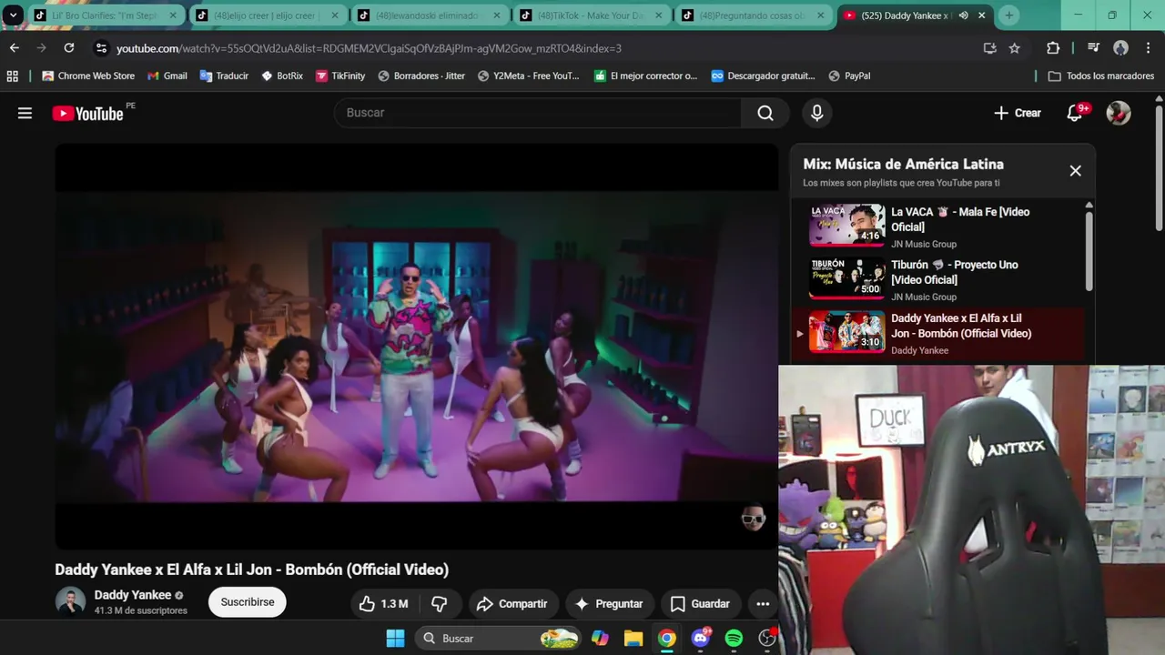Save the video with Guardar button
The width and height of the screenshot is (1165, 655).
(x=700, y=603)
